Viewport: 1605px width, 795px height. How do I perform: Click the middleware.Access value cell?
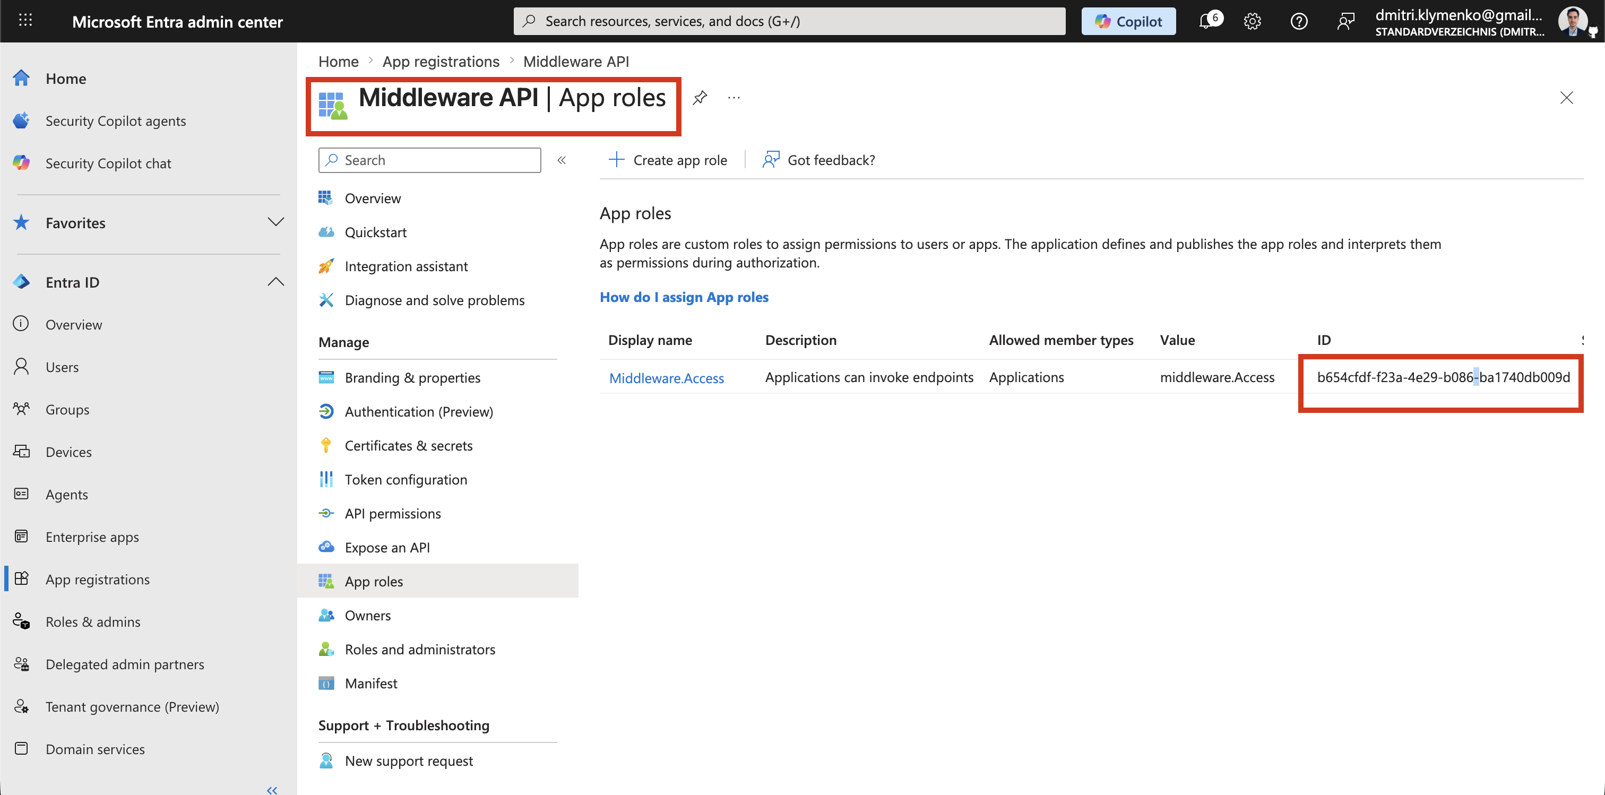point(1217,377)
